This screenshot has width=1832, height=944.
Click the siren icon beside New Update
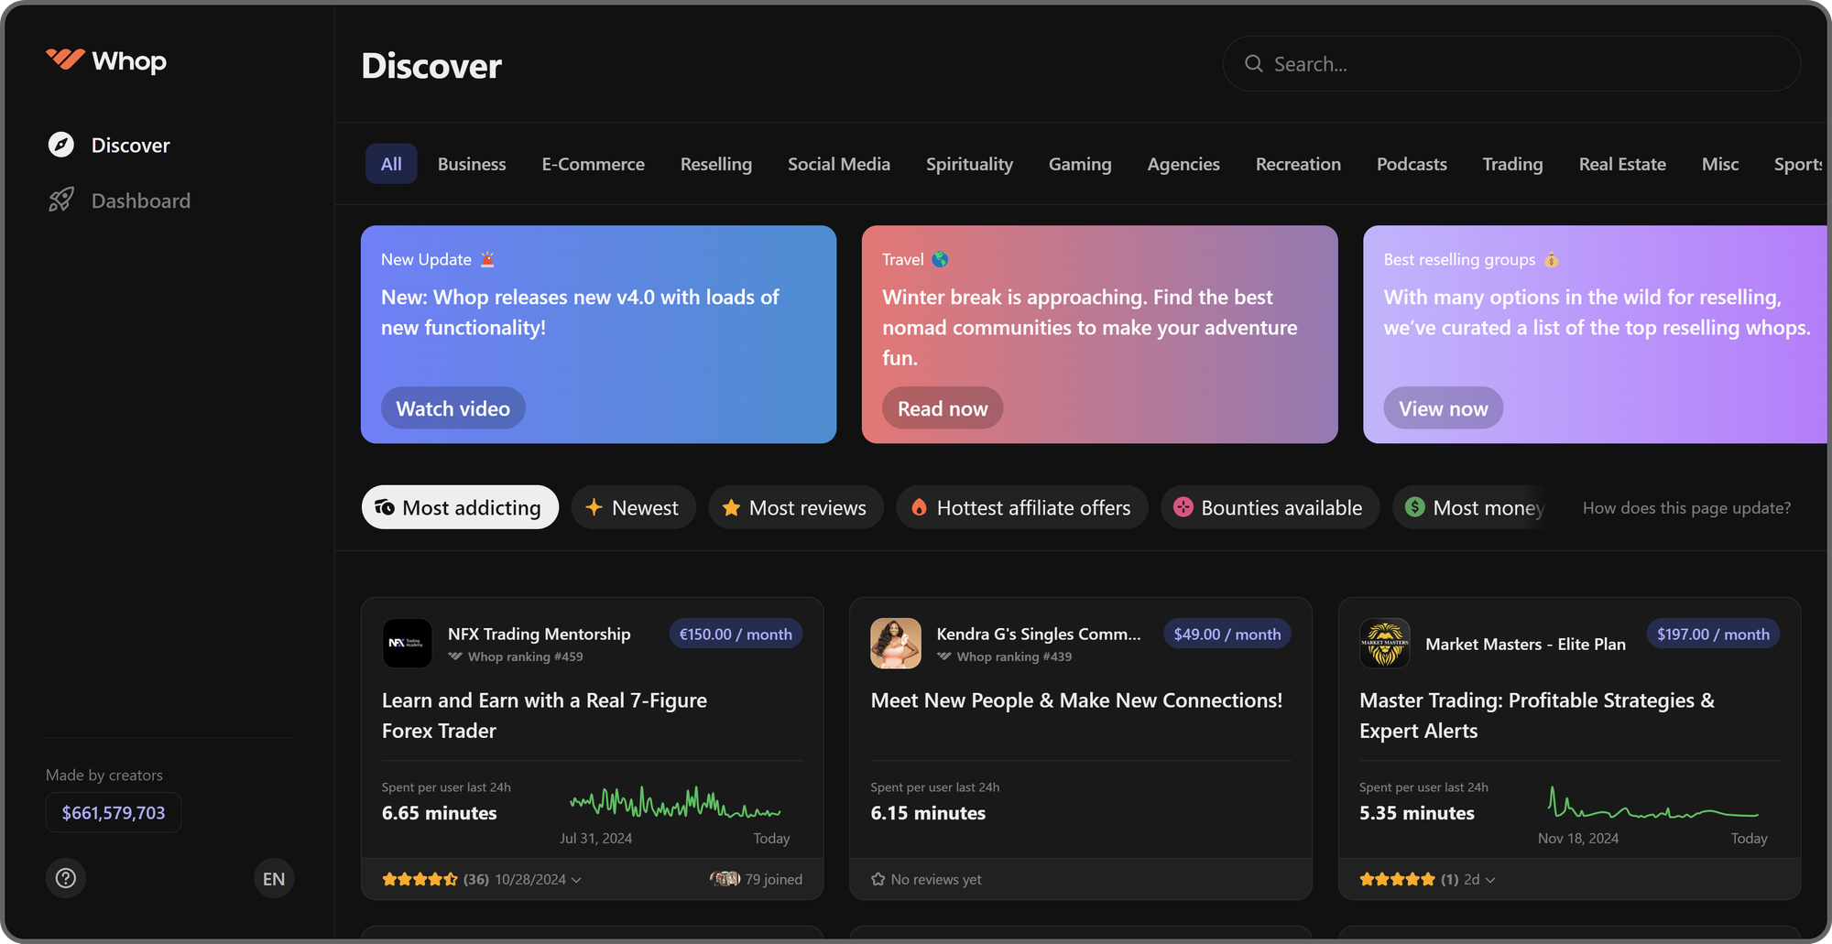(487, 259)
